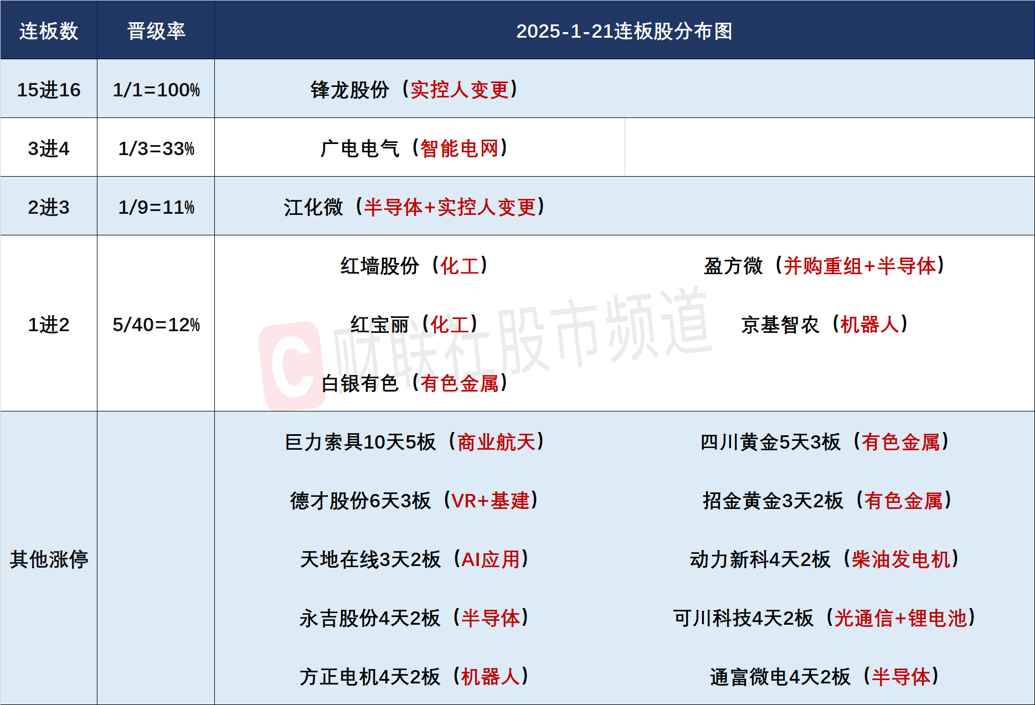1035x705 pixels.
Task: Select 京基智农 robot stock
Action: coord(825,325)
